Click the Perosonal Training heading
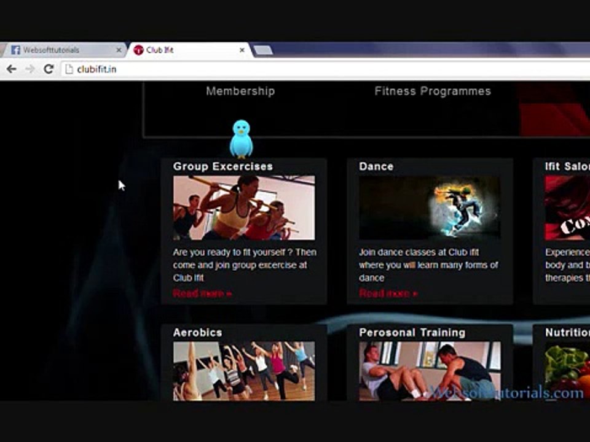The width and height of the screenshot is (590, 442). point(412,333)
